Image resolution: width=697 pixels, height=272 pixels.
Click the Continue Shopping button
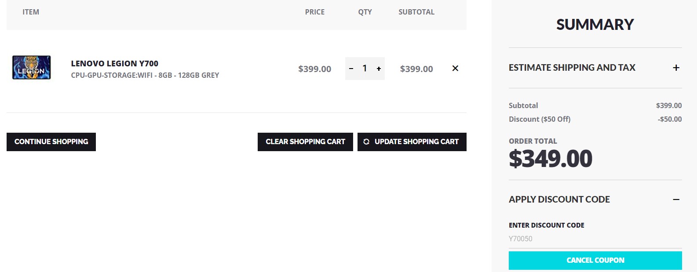[x=51, y=141]
